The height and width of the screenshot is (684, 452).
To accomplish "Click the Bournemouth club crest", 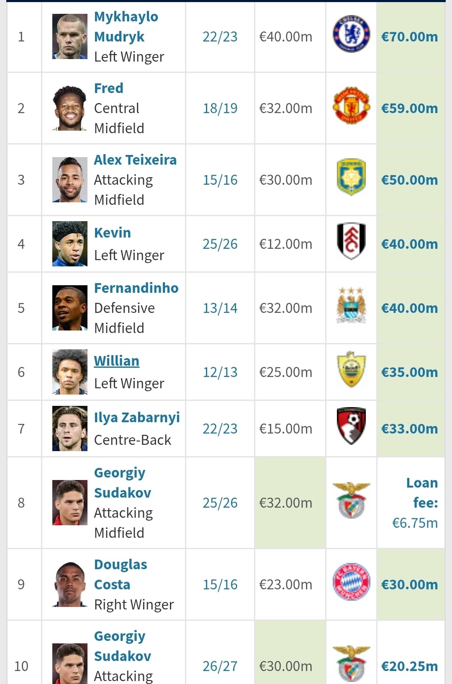I will click(x=351, y=426).
